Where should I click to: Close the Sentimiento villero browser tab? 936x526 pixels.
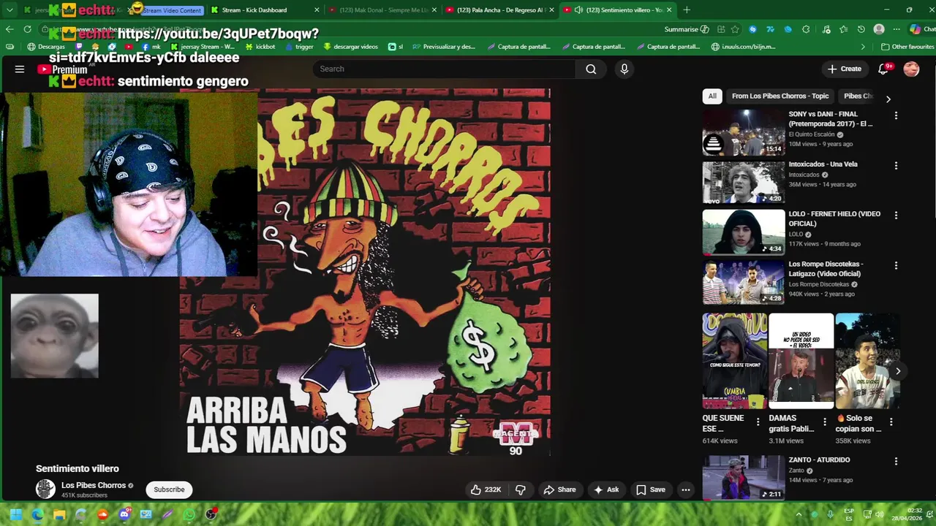(668, 10)
